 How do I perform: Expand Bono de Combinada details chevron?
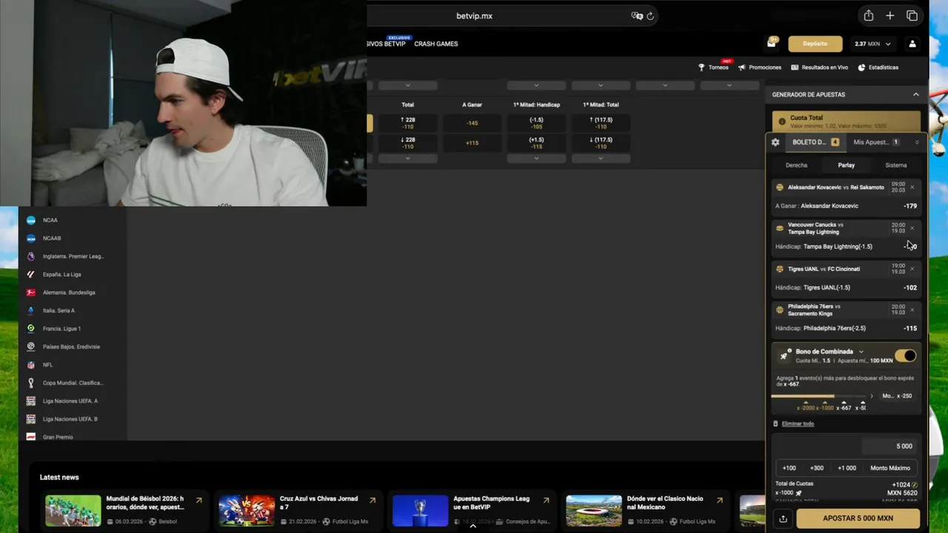point(861,352)
